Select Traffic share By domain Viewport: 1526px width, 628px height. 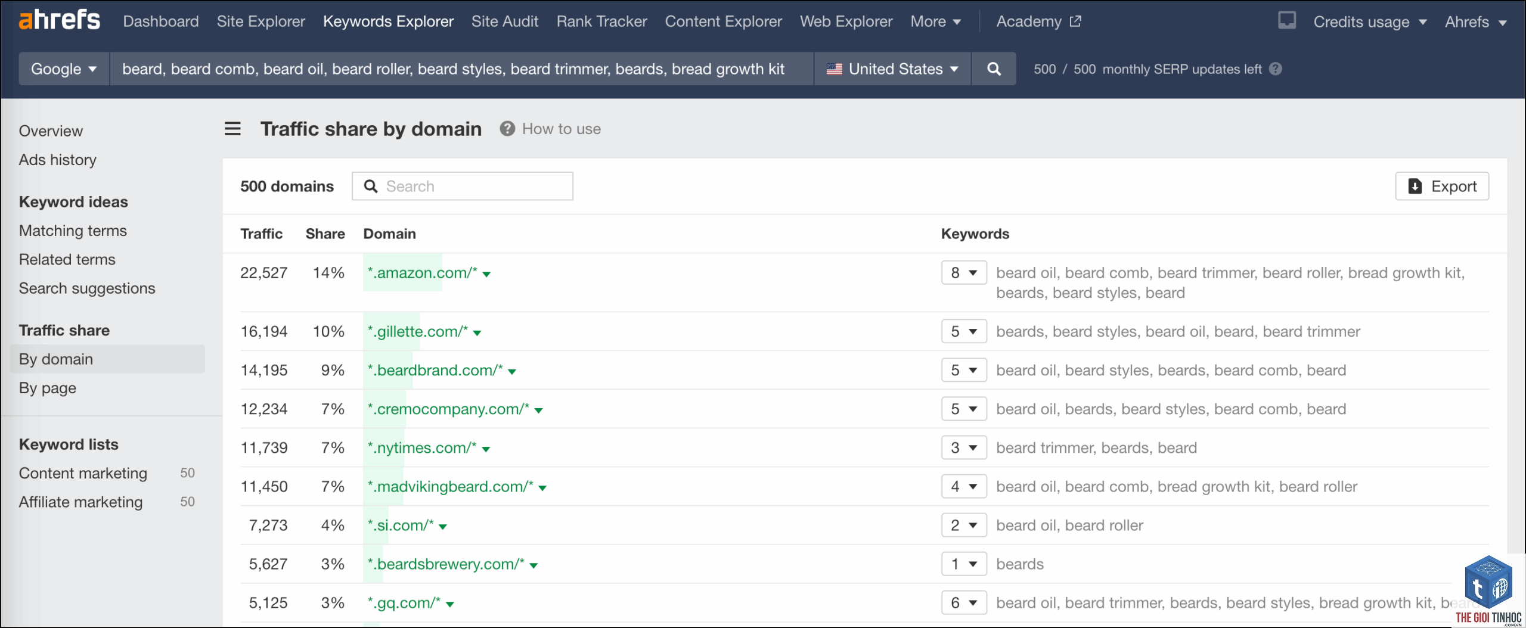click(107, 359)
